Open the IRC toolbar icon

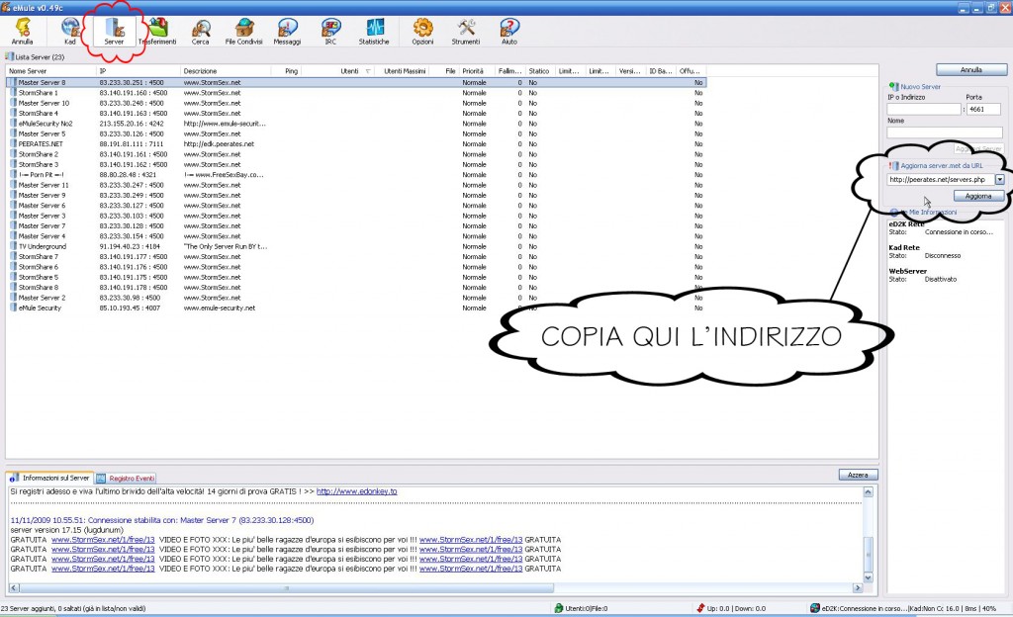[330, 31]
